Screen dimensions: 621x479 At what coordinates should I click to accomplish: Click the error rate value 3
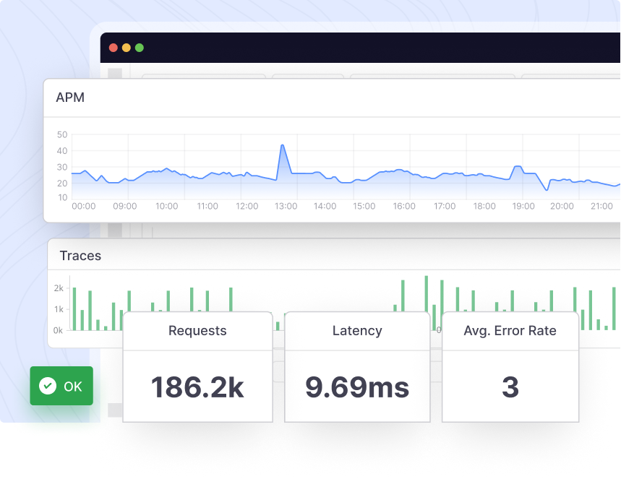coord(510,387)
